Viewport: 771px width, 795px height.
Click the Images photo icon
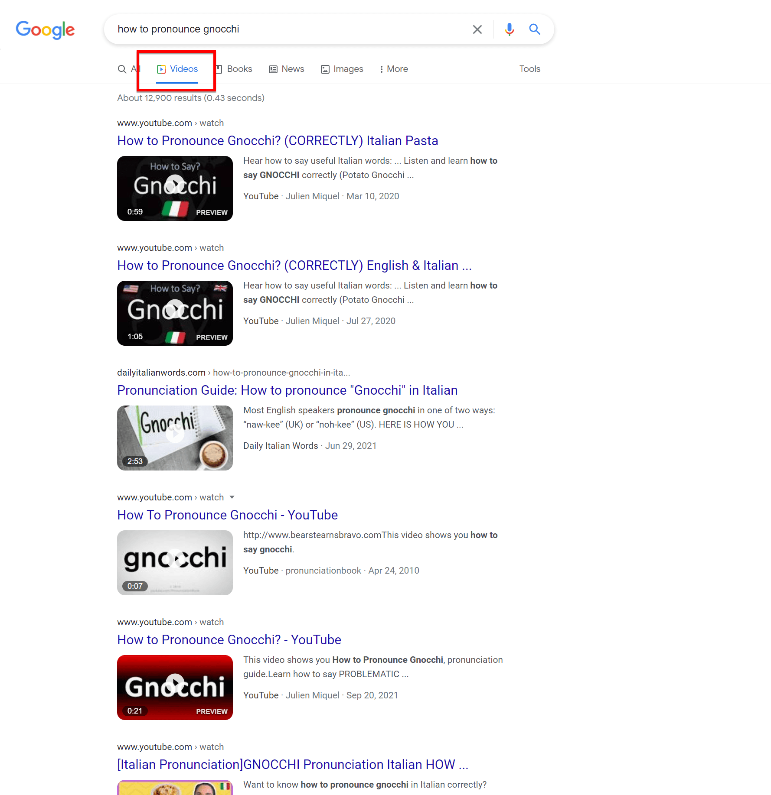click(324, 69)
